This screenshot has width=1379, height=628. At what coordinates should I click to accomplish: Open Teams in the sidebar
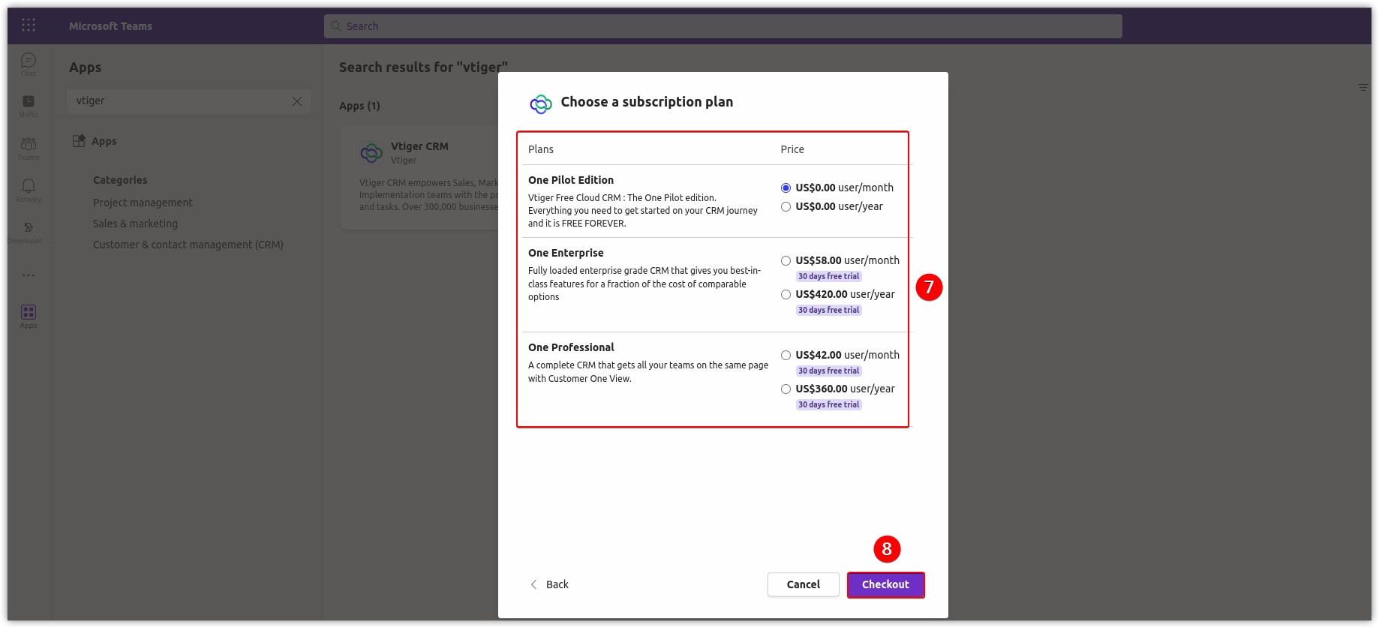click(29, 148)
